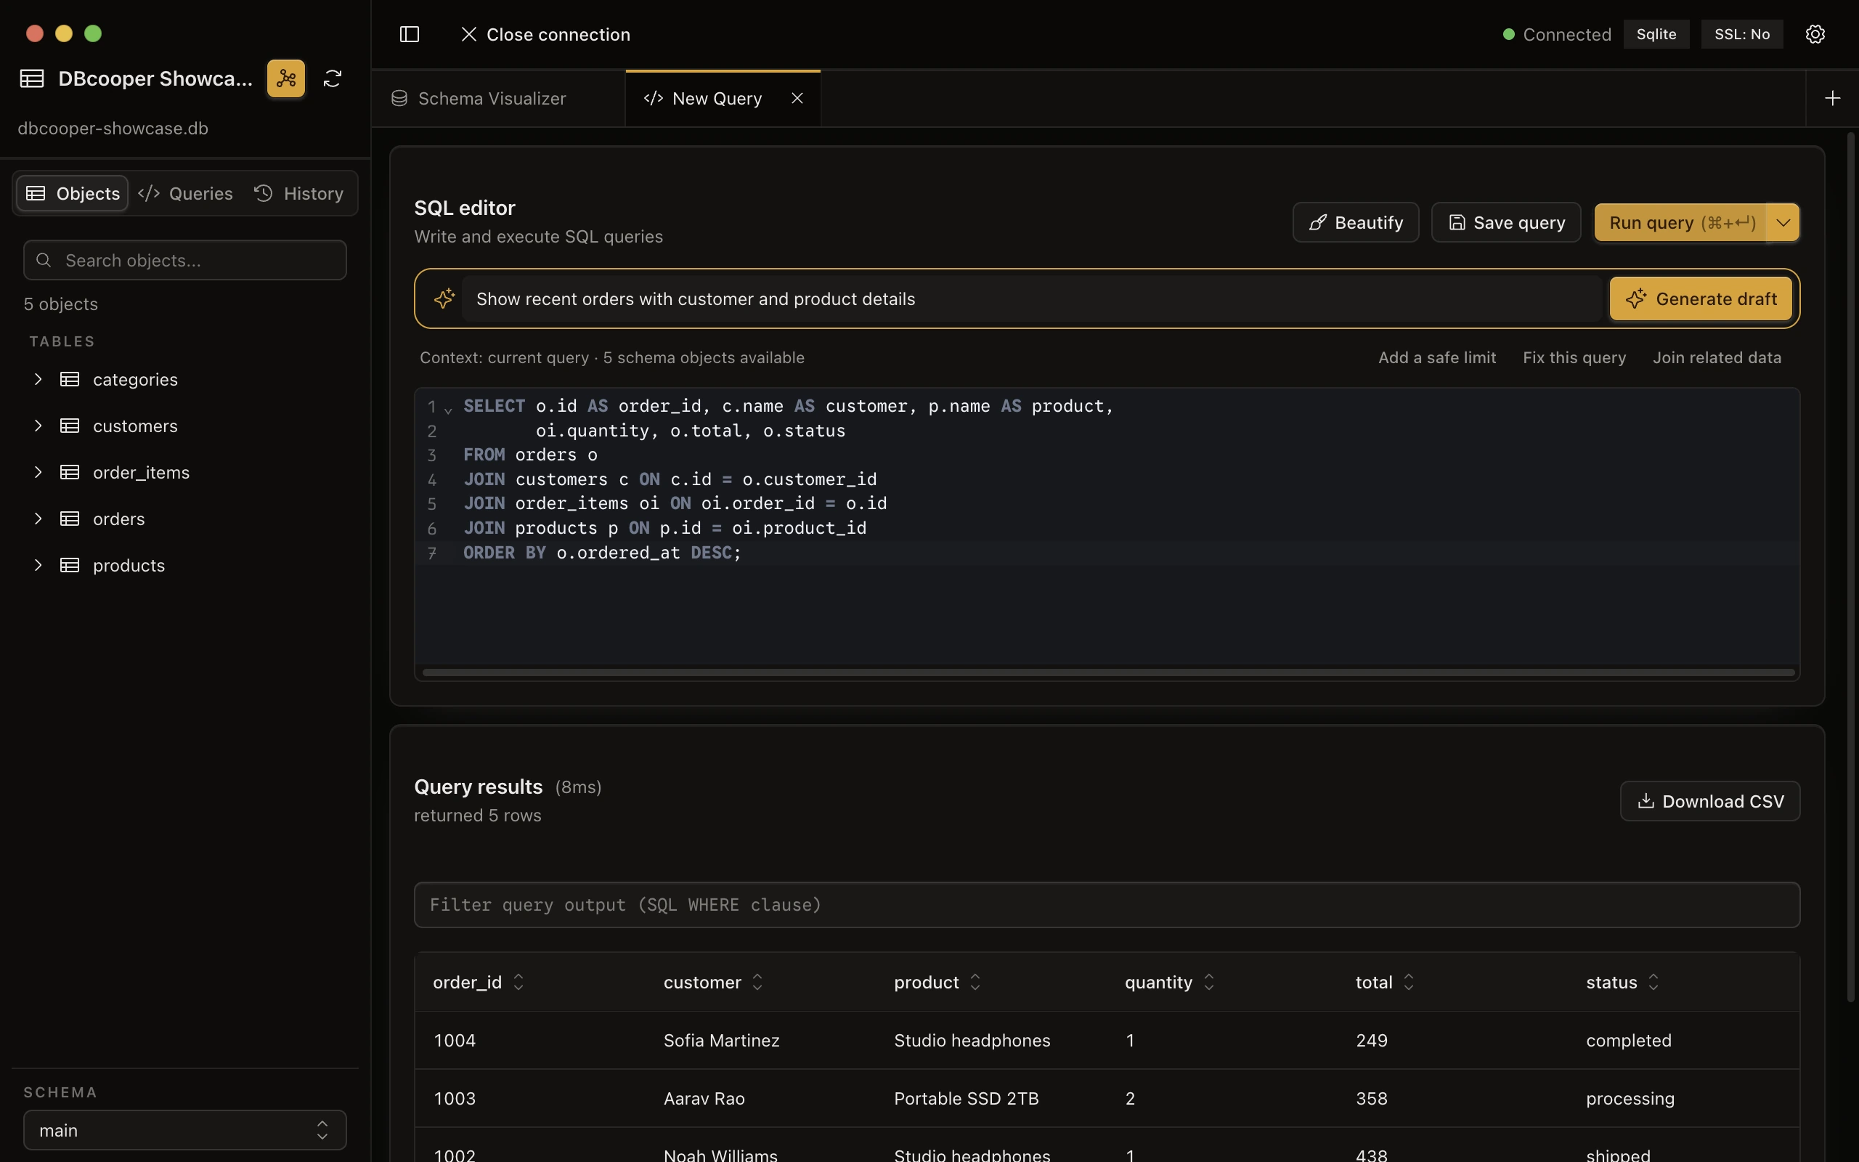The height and width of the screenshot is (1162, 1859).
Task: Click Generate draft button
Action: pyautogui.click(x=1701, y=298)
